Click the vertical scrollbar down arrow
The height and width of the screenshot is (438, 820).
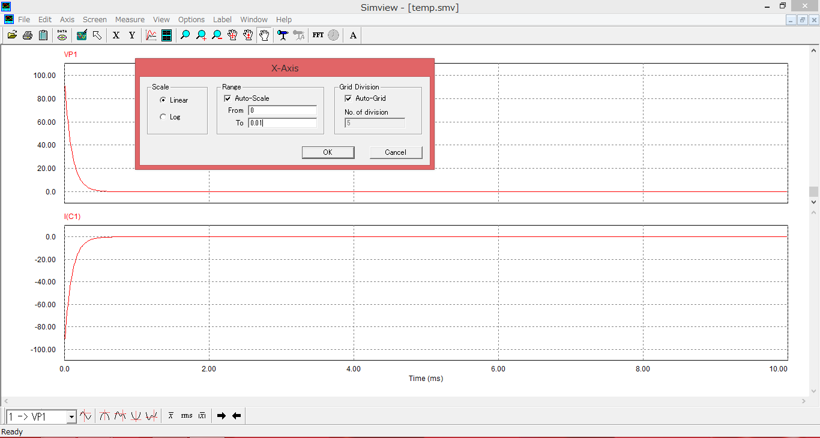[814, 202]
